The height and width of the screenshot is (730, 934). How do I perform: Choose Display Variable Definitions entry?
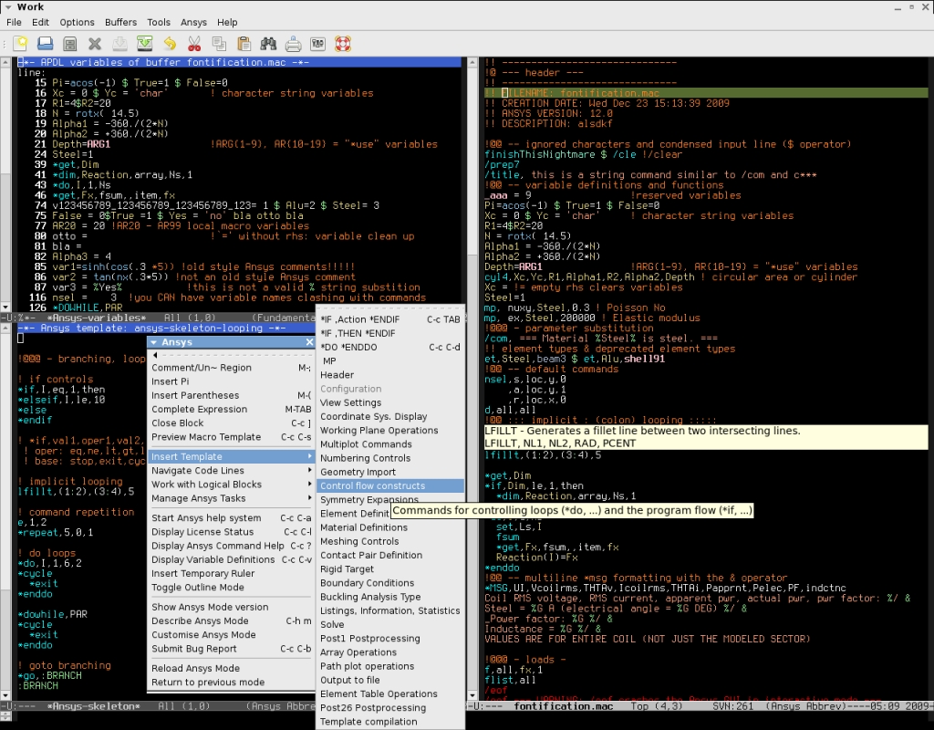[x=231, y=559]
